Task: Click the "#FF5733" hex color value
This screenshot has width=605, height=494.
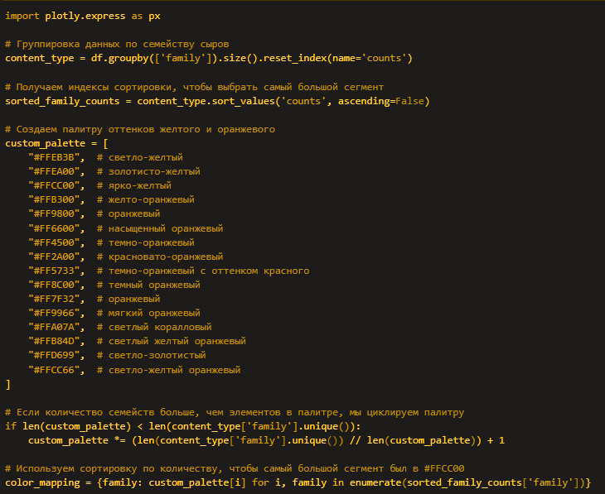Action: click(56, 271)
